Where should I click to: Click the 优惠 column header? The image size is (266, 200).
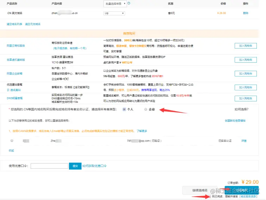(x=171, y=4)
